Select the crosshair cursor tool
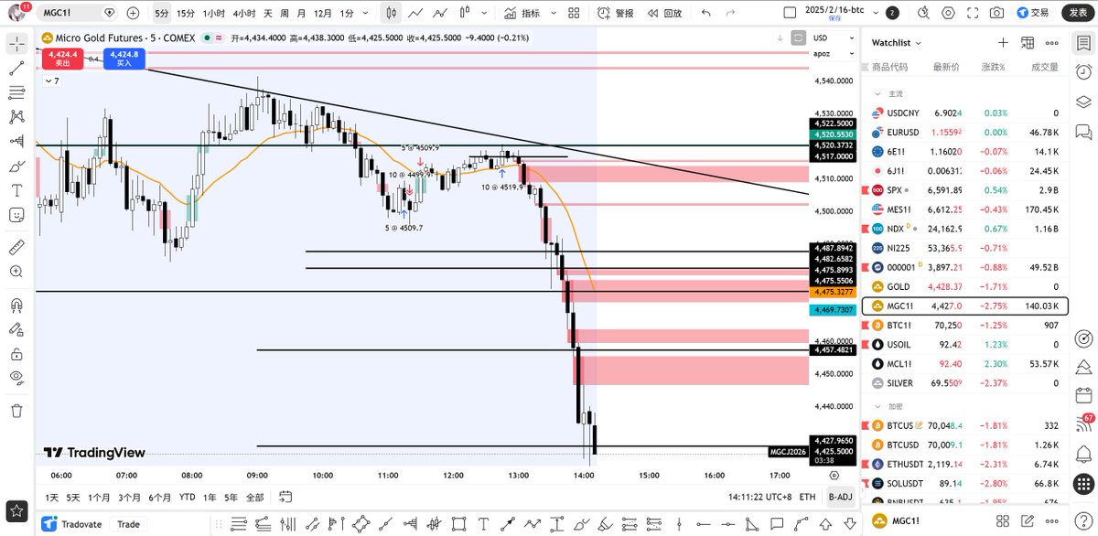This screenshot has width=1098, height=536. tap(16, 44)
